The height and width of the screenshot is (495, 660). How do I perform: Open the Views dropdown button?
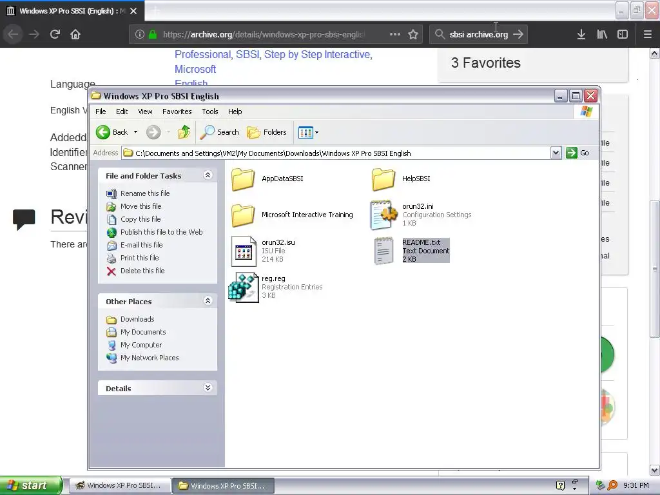[308, 132]
